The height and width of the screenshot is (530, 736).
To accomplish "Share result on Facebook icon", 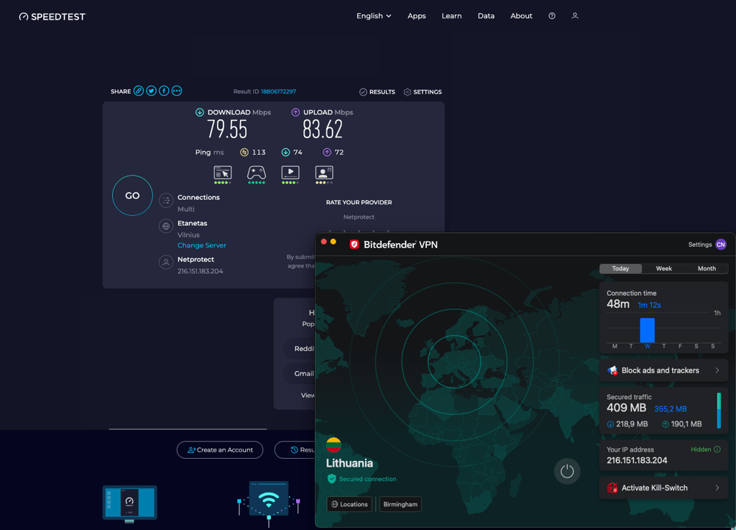I will tap(164, 91).
